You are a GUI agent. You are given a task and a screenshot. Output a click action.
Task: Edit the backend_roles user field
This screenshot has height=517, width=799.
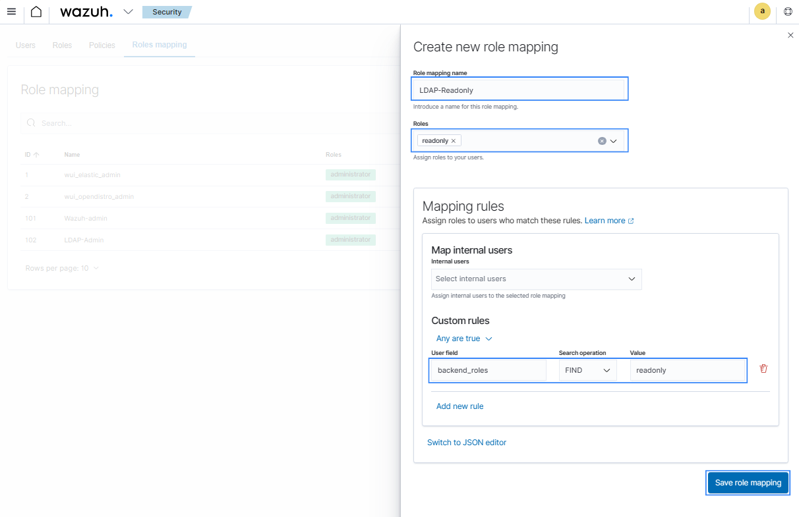pos(488,370)
